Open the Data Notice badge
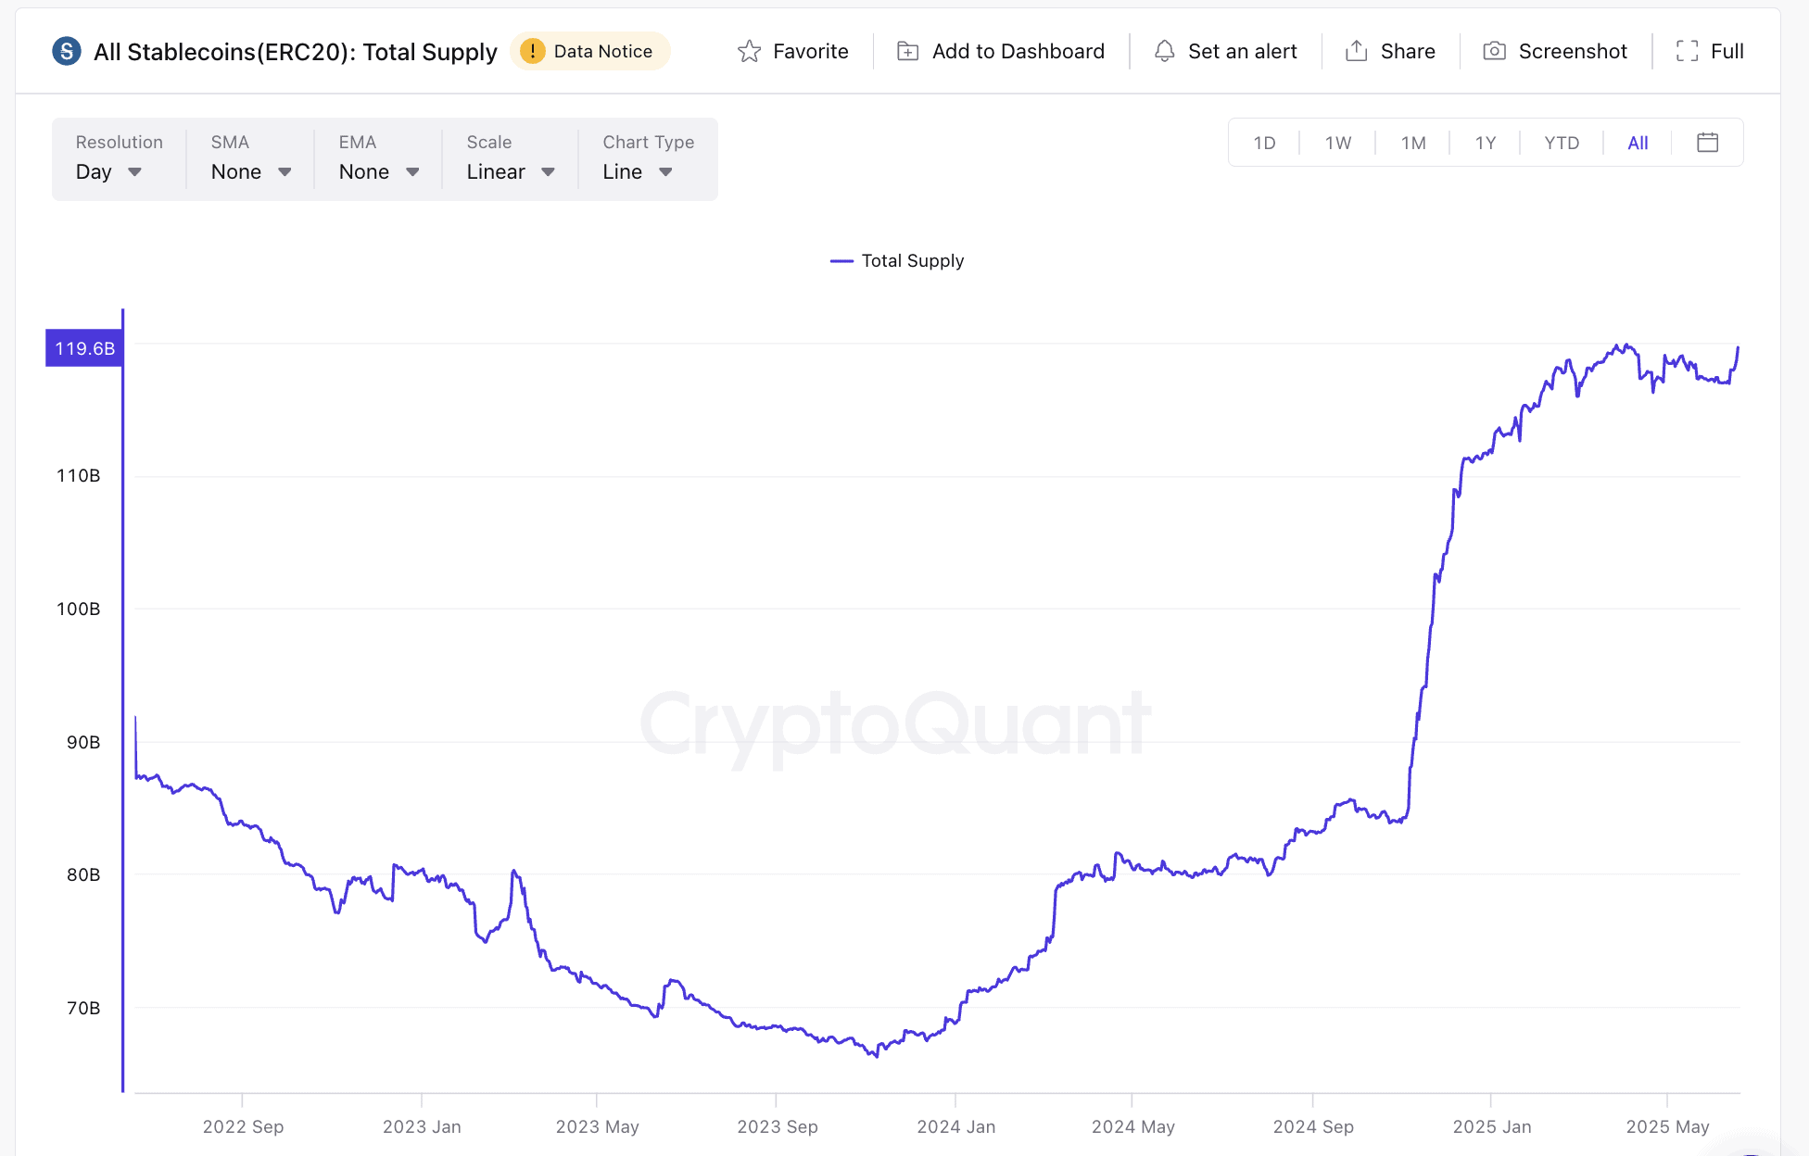Viewport: 1809px width, 1156px height. tap(589, 52)
